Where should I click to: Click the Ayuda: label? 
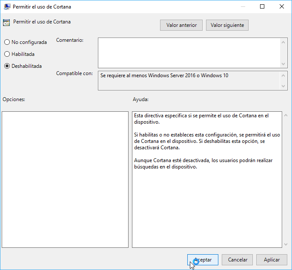pyautogui.click(x=140, y=99)
